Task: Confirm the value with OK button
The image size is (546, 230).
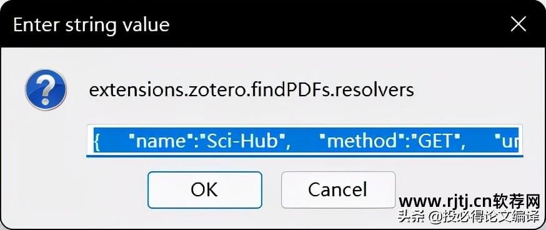Action: click(x=204, y=190)
